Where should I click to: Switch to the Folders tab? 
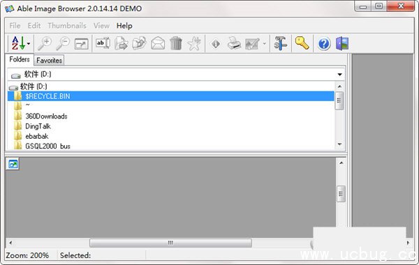(x=20, y=59)
